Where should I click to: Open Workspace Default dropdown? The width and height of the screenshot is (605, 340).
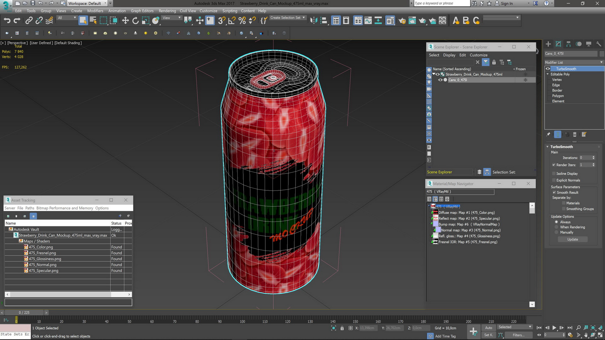click(x=87, y=3)
